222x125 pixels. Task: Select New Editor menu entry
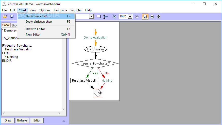click(x=46, y=35)
